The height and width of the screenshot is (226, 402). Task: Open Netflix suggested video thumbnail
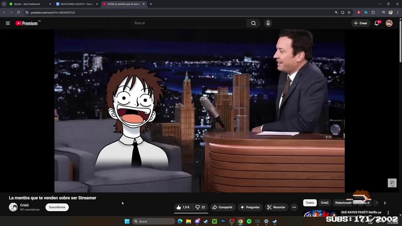(x=321, y=213)
